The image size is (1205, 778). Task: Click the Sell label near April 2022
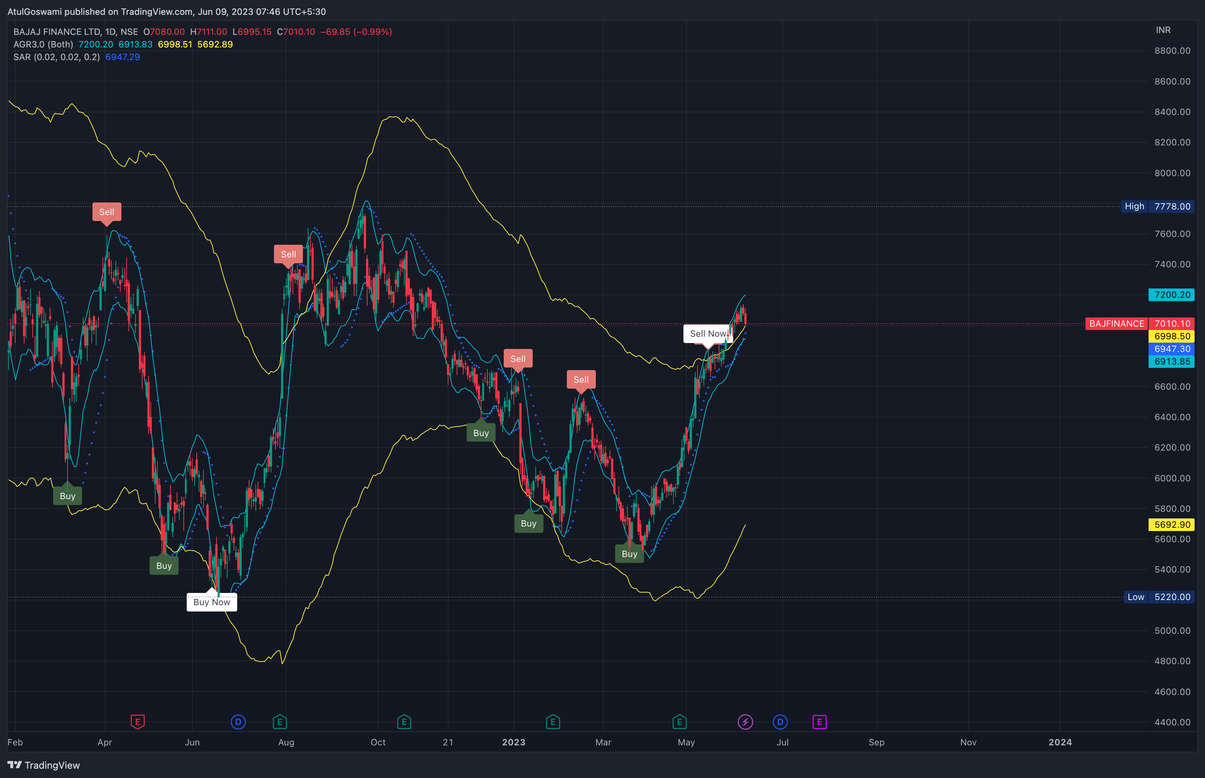pyautogui.click(x=107, y=212)
